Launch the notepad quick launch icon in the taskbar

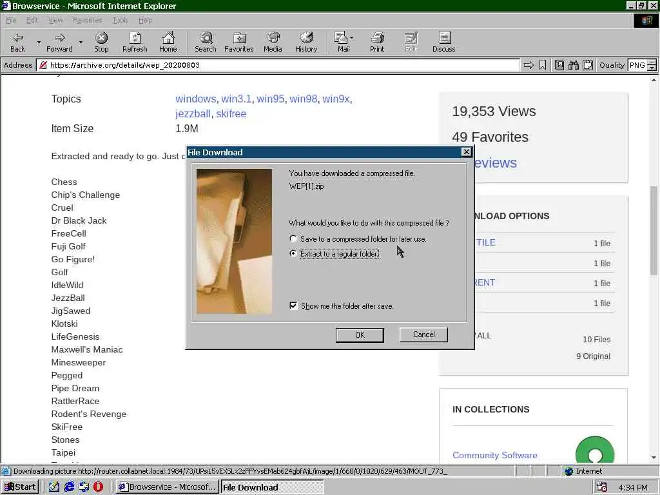[x=54, y=487]
